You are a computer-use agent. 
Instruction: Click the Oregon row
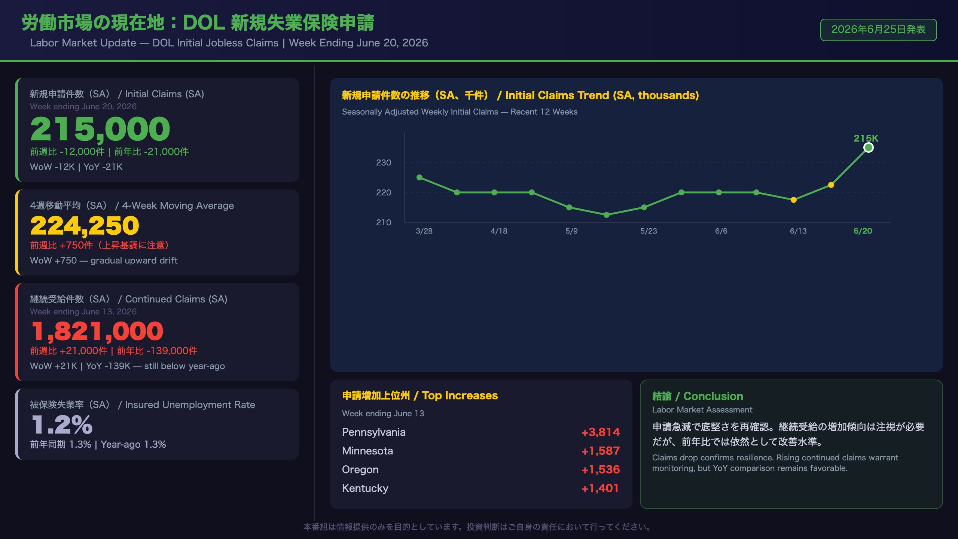(481, 470)
